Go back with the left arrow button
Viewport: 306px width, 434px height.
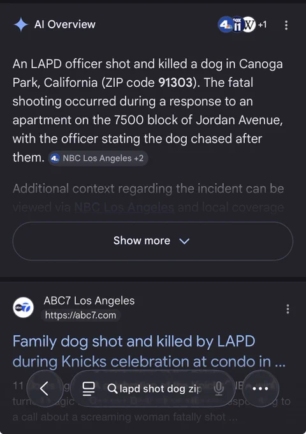coord(44,388)
